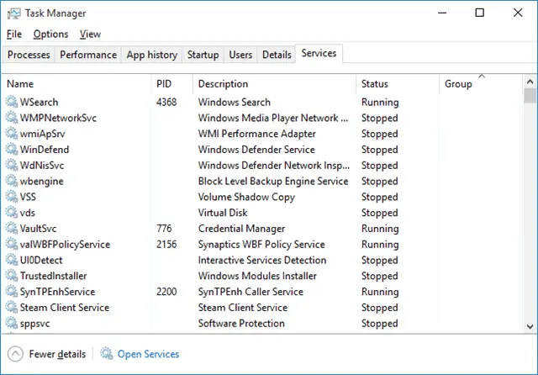Click Windows Modules Installer description
Viewport: 538px width, 375px height.
point(257,276)
